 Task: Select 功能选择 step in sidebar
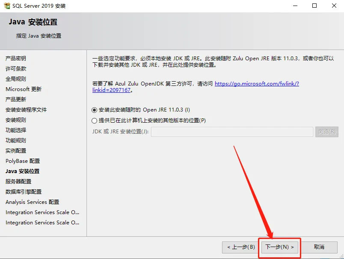tap(16, 130)
